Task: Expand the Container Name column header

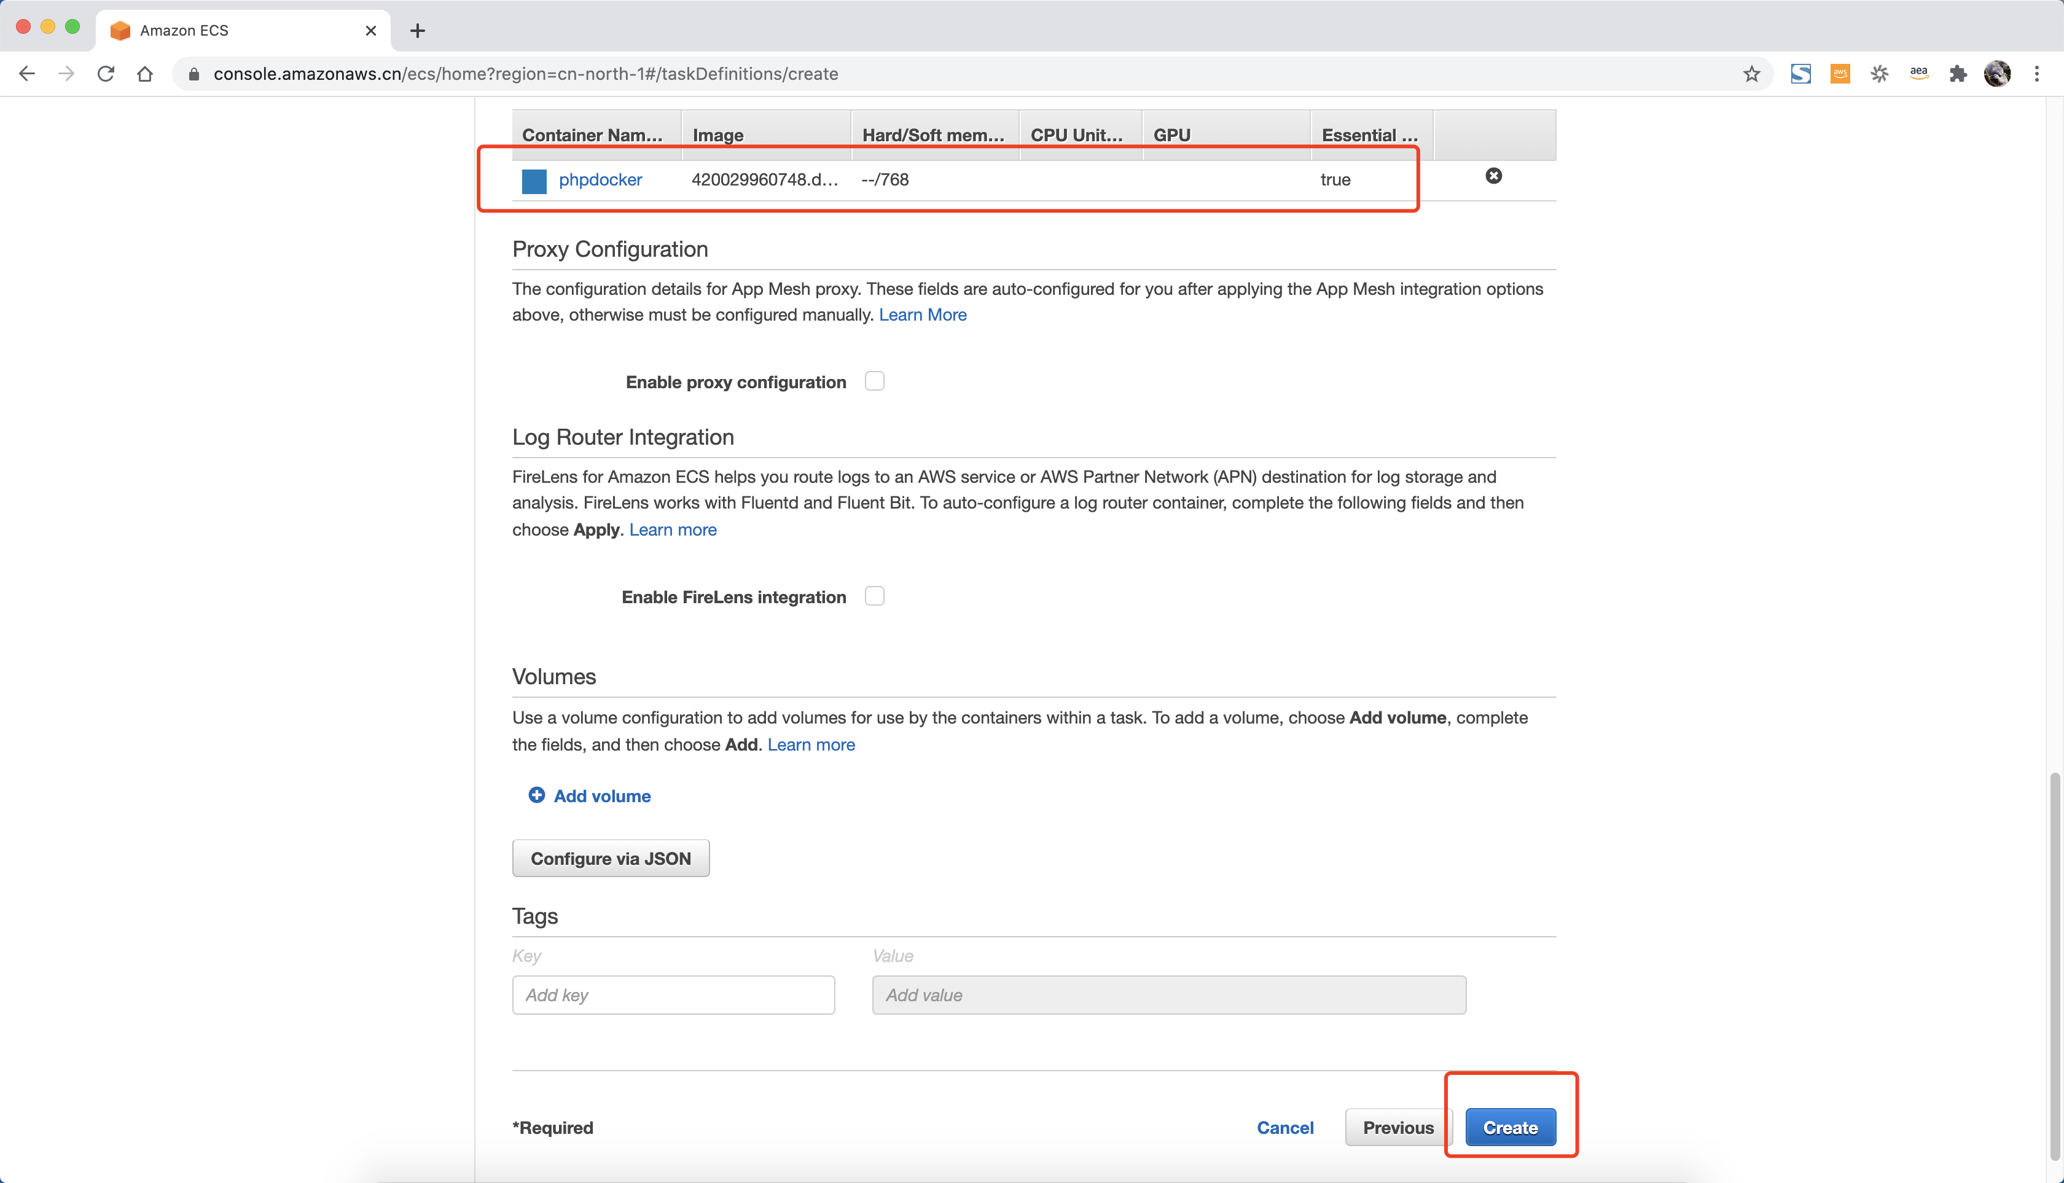Action: point(593,133)
